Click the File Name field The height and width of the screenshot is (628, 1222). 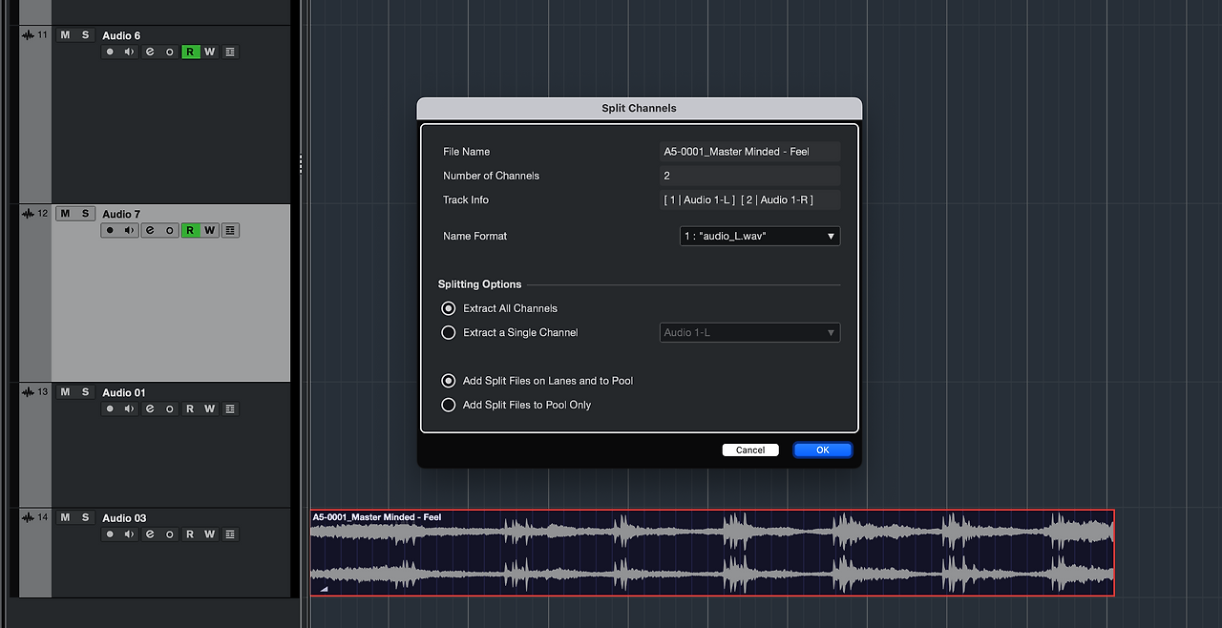tap(750, 152)
